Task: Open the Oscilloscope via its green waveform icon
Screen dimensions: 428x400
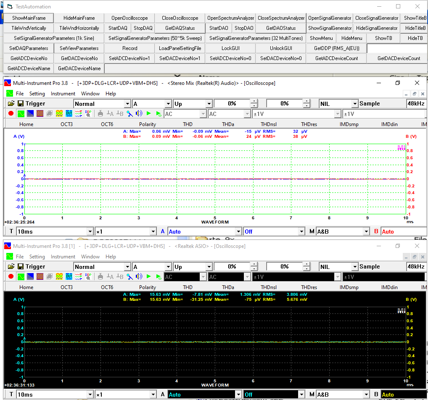Action: (20, 113)
